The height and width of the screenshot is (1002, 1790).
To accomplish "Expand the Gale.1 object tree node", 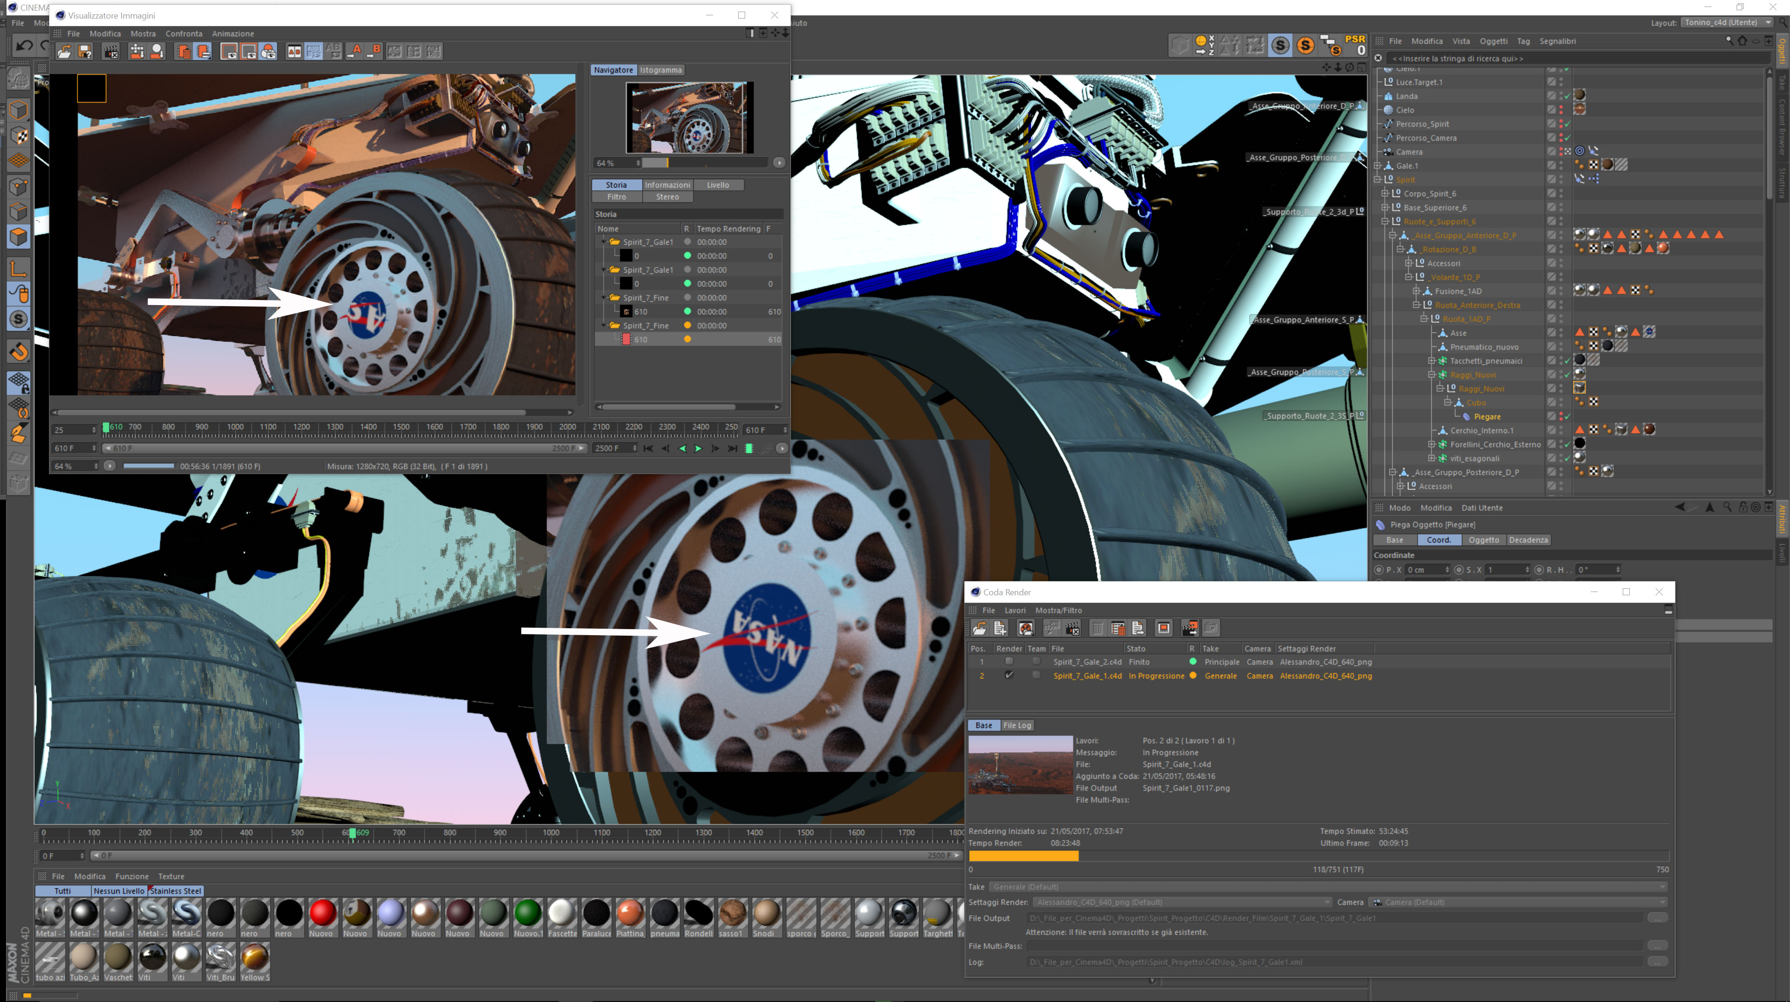I will [x=1378, y=165].
